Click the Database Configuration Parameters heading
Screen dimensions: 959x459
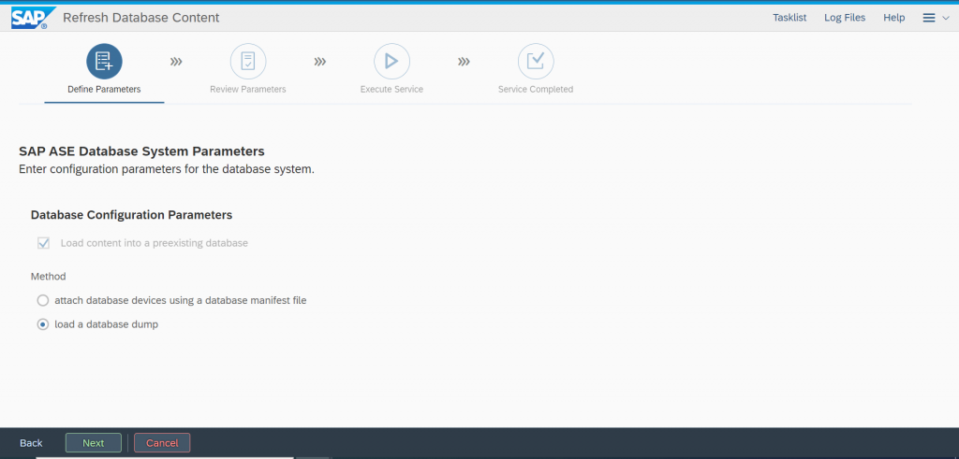click(x=131, y=215)
